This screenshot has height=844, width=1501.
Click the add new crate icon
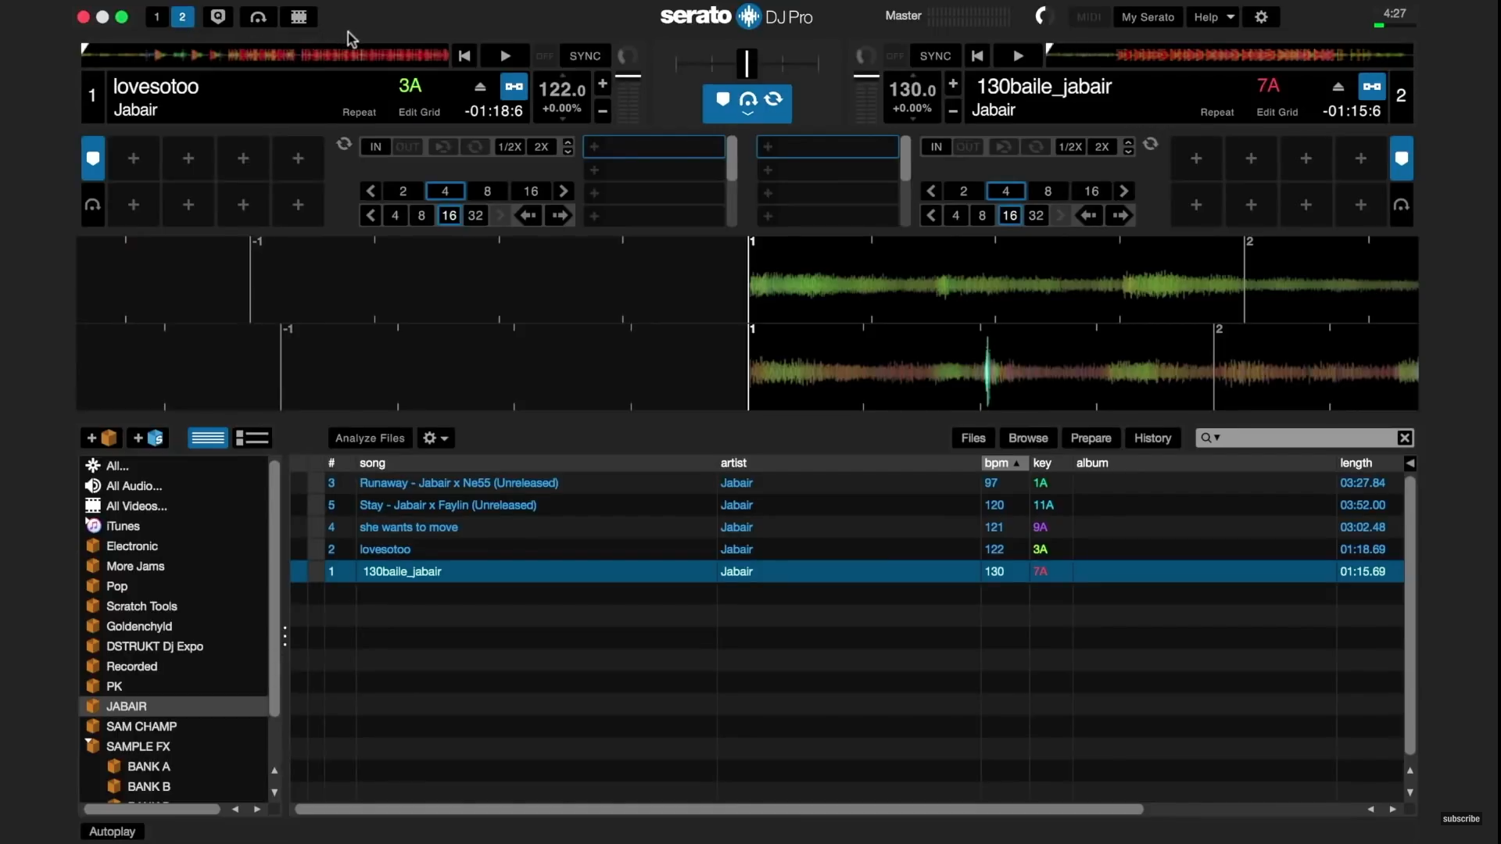point(100,438)
